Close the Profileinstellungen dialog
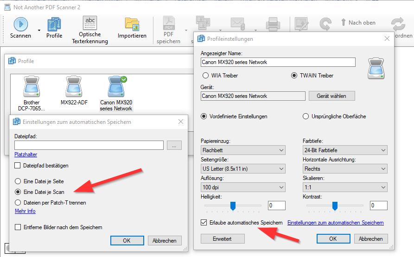 [387, 39]
